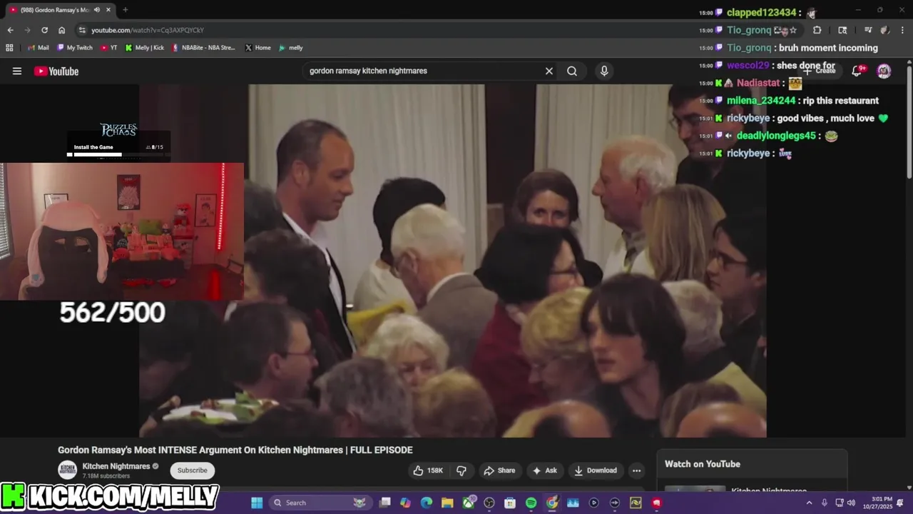Click the Create button on YouTube
Screen dimensions: 913x514
[821, 70]
